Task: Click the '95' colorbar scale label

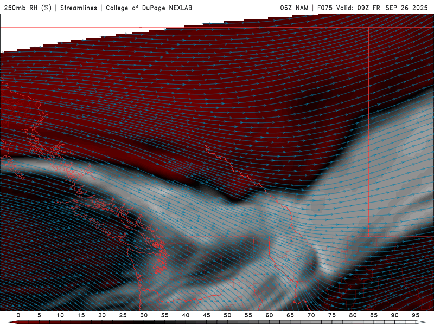Action: click(x=416, y=315)
